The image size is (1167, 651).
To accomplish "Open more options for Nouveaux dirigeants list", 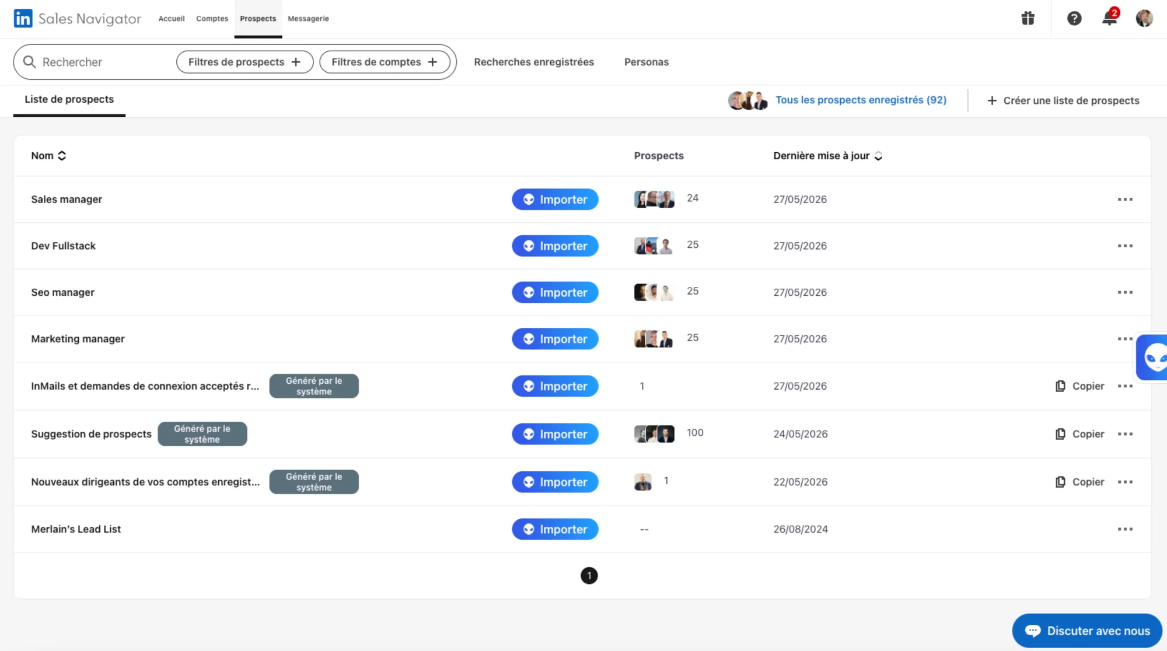I will tap(1125, 482).
